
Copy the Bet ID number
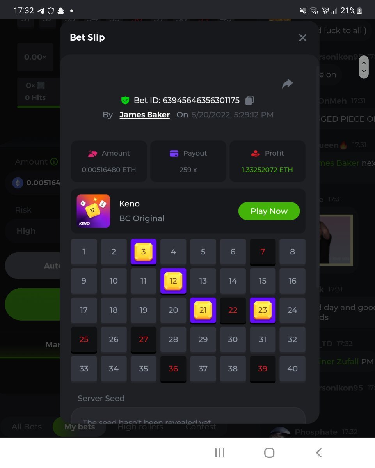click(x=249, y=100)
